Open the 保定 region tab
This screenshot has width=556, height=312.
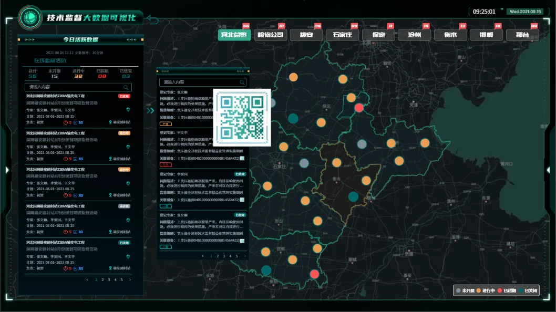click(378, 35)
